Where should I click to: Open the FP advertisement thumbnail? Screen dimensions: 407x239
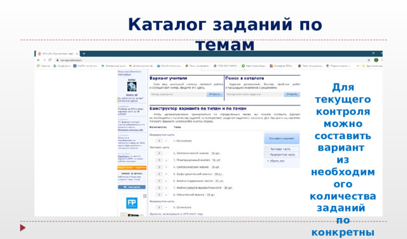(132, 203)
